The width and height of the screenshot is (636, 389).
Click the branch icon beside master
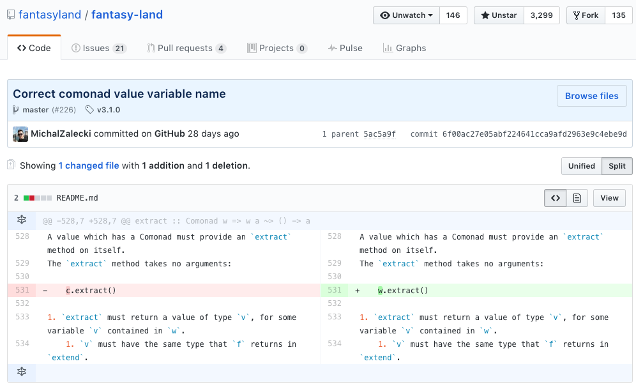16,110
